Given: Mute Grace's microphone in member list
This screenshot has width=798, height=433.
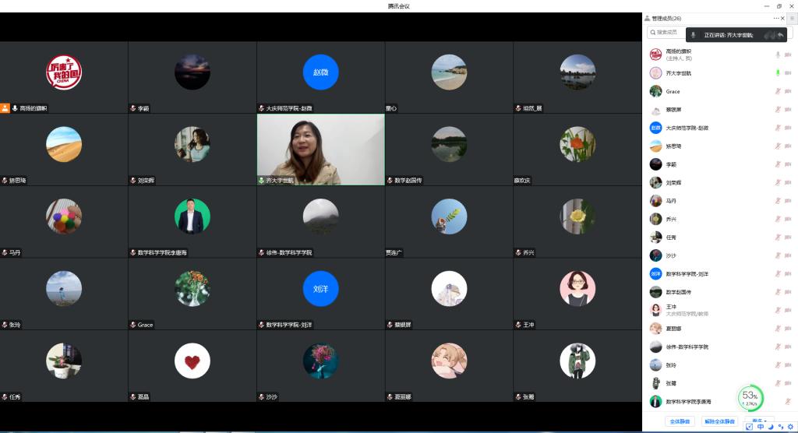Looking at the screenshot, I should tap(778, 91).
